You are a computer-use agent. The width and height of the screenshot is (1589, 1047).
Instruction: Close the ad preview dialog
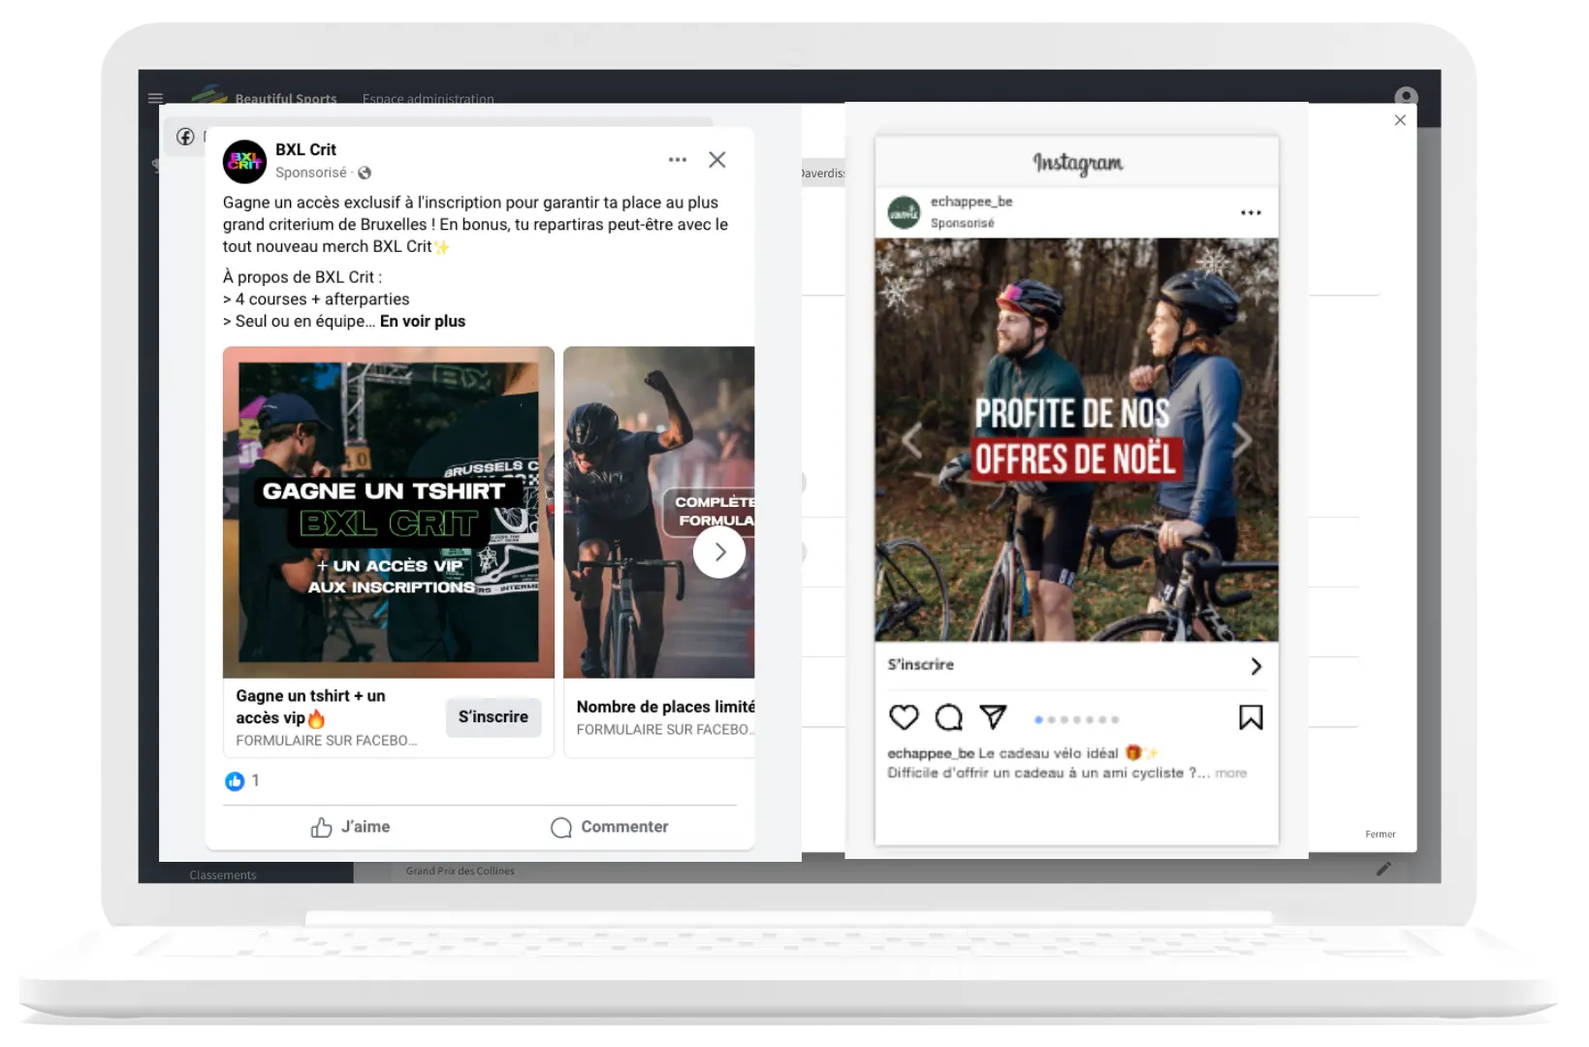(1400, 120)
